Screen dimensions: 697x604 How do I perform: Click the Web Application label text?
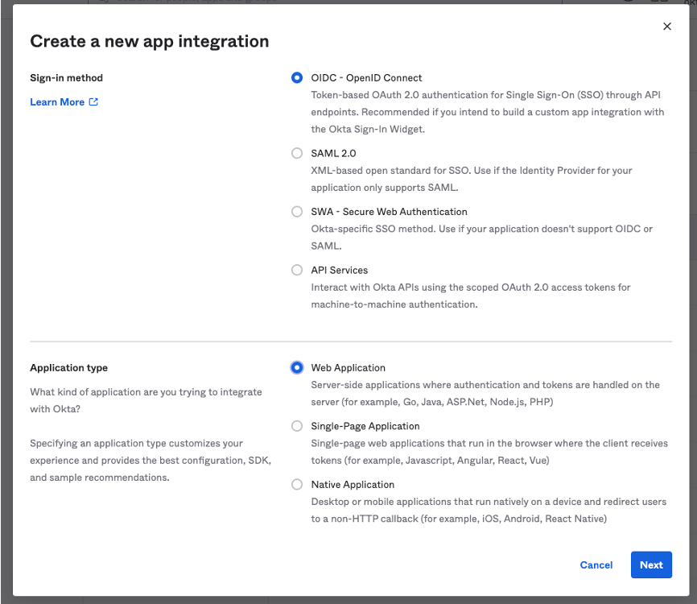(x=348, y=367)
